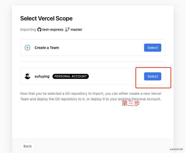Click empty space in the Create a Team card
This screenshot has height=153, width=186.
tap(101, 48)
